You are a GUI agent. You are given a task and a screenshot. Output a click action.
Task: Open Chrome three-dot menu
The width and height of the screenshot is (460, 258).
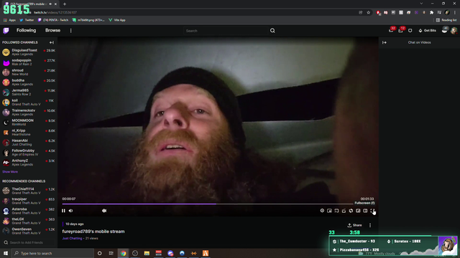click(x=455, y=13)
